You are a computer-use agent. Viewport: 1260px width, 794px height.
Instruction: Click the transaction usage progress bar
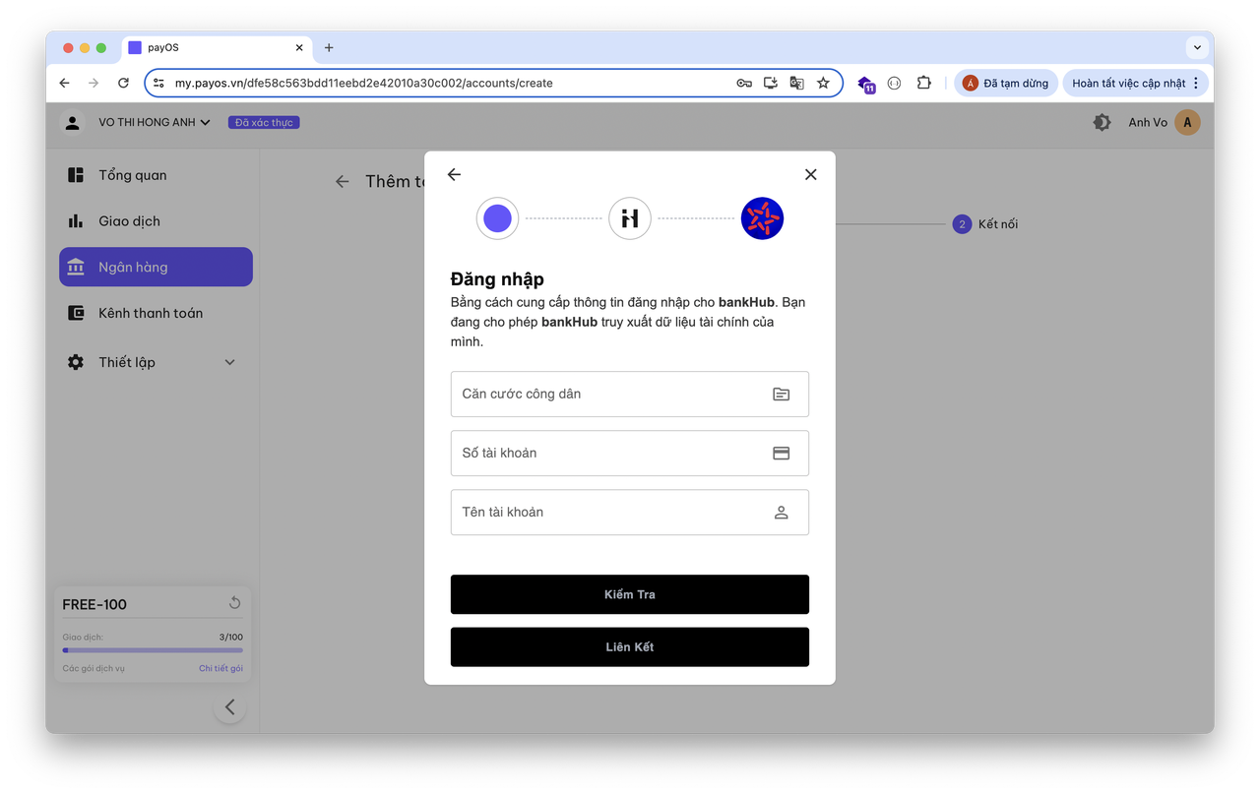pyautogui.click(x=153, y=650)
